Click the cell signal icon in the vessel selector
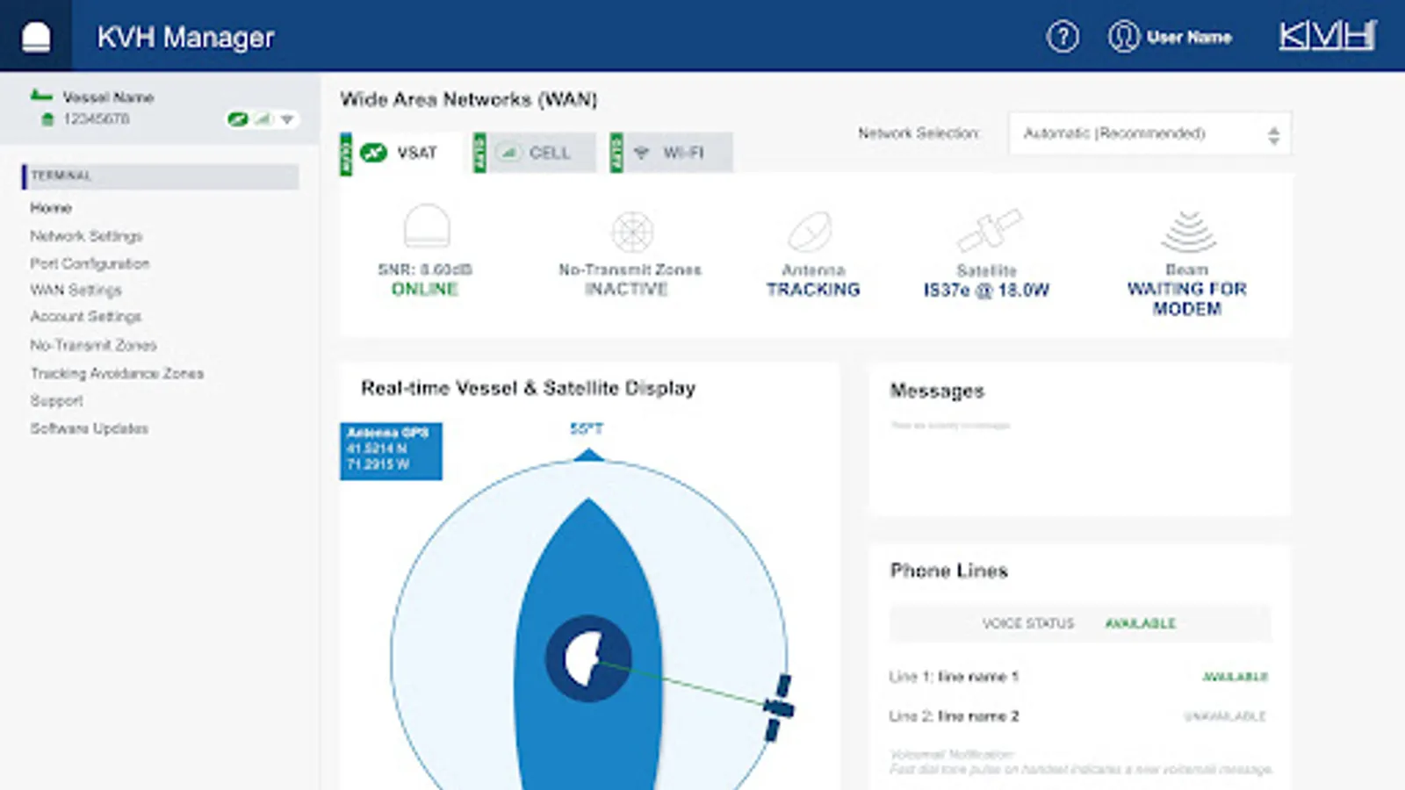1405x790 pixels. [x=263, y=119]
